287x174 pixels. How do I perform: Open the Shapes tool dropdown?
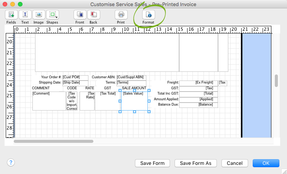pyautogui.click(x=52, y=15)
